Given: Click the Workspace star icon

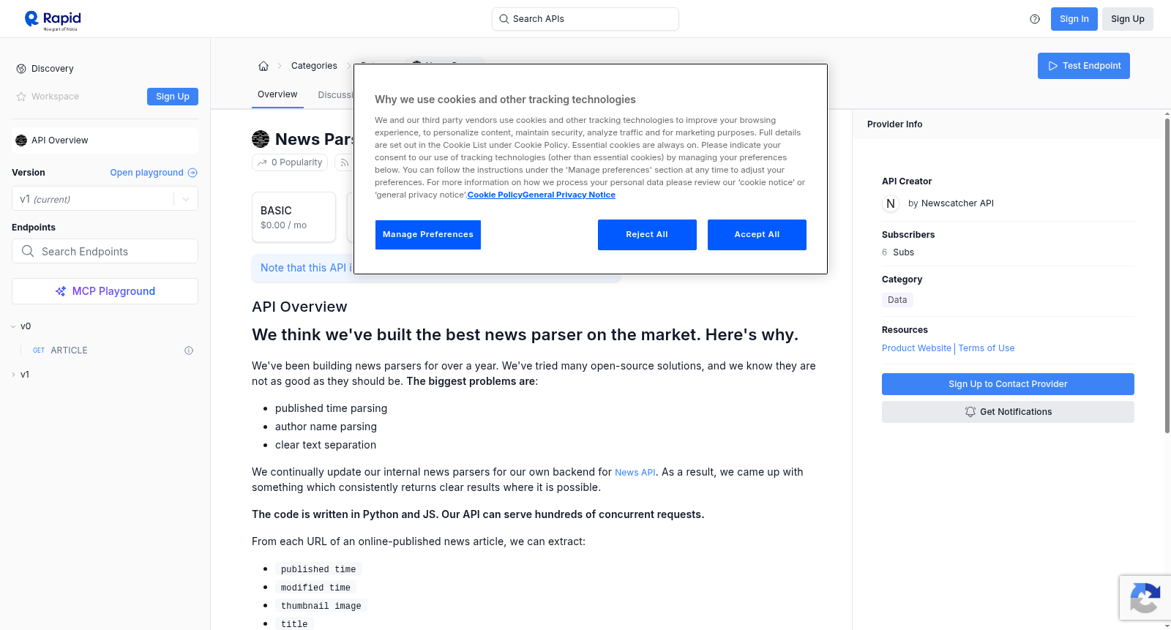Looking at the screenshot, I should [21, 97].
